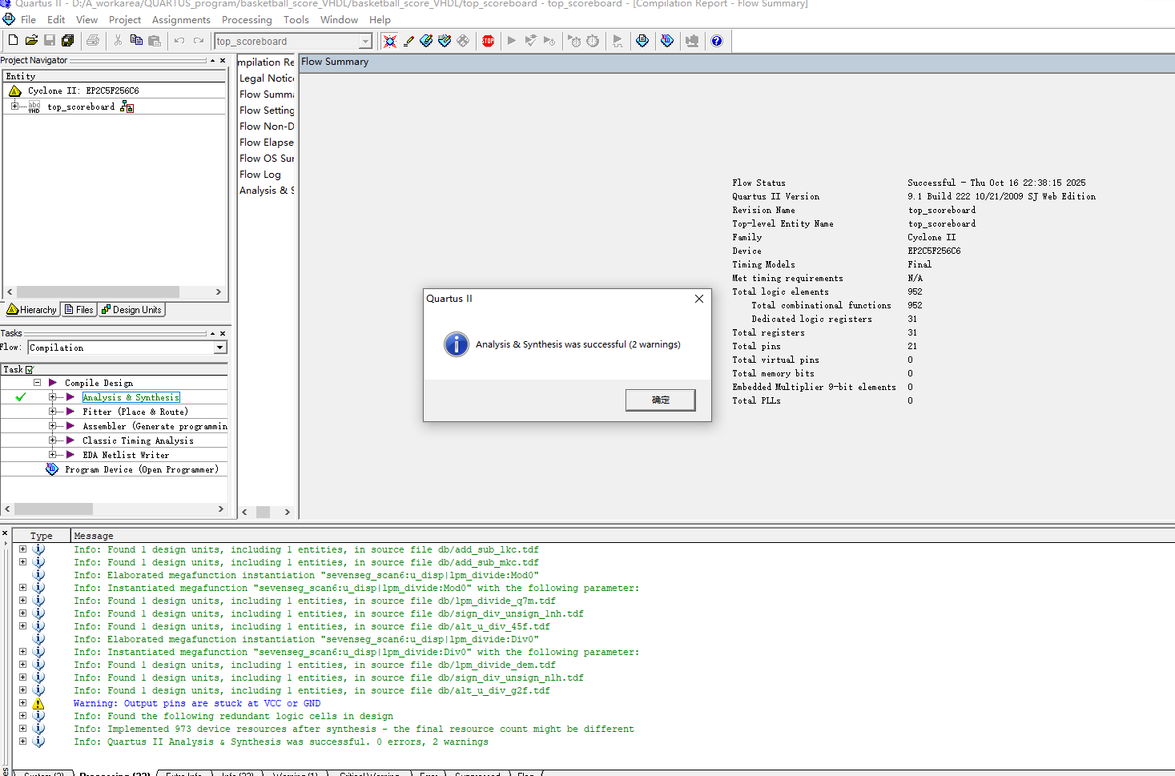Click the Project Navigator horizontal scrollbar
1175x776 pixels.
114,292
